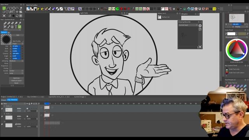Click the A-color eyedropper in Color Panel
249x140 pixels.
coord(226,34)
